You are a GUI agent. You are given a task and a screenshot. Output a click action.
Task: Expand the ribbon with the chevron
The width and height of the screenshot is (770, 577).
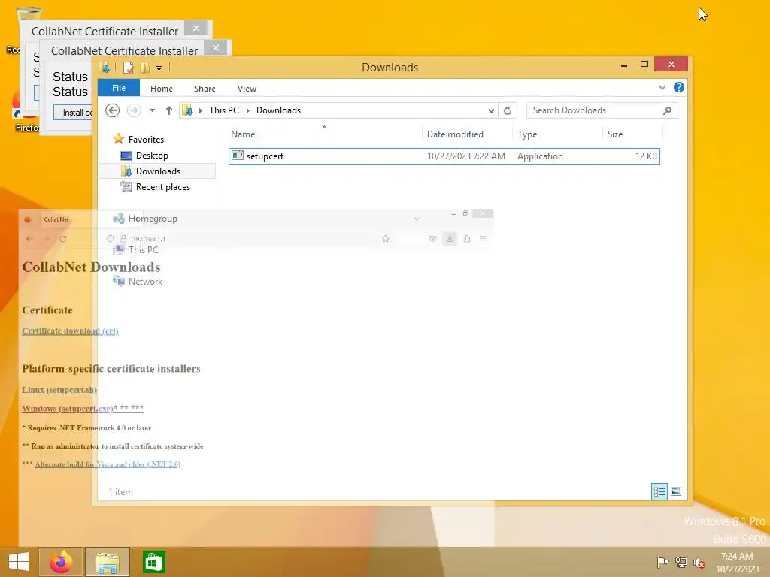point(662,87)
